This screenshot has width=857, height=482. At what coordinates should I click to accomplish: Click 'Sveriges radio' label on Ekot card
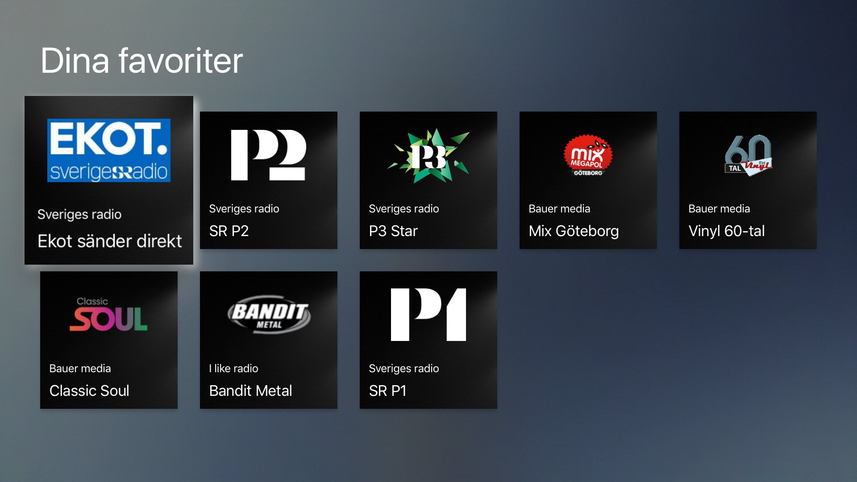tap(79, 215)
